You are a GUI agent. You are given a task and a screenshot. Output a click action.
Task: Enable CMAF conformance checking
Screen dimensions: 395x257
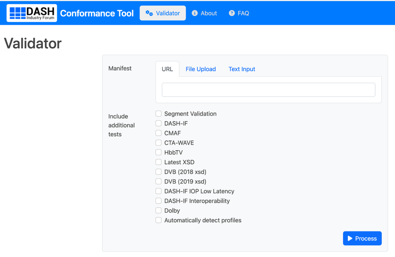(x=158, y=133)
